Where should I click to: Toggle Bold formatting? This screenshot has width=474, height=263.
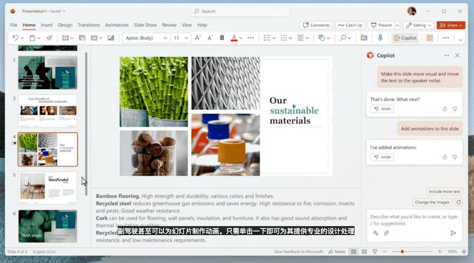(222, 38)
